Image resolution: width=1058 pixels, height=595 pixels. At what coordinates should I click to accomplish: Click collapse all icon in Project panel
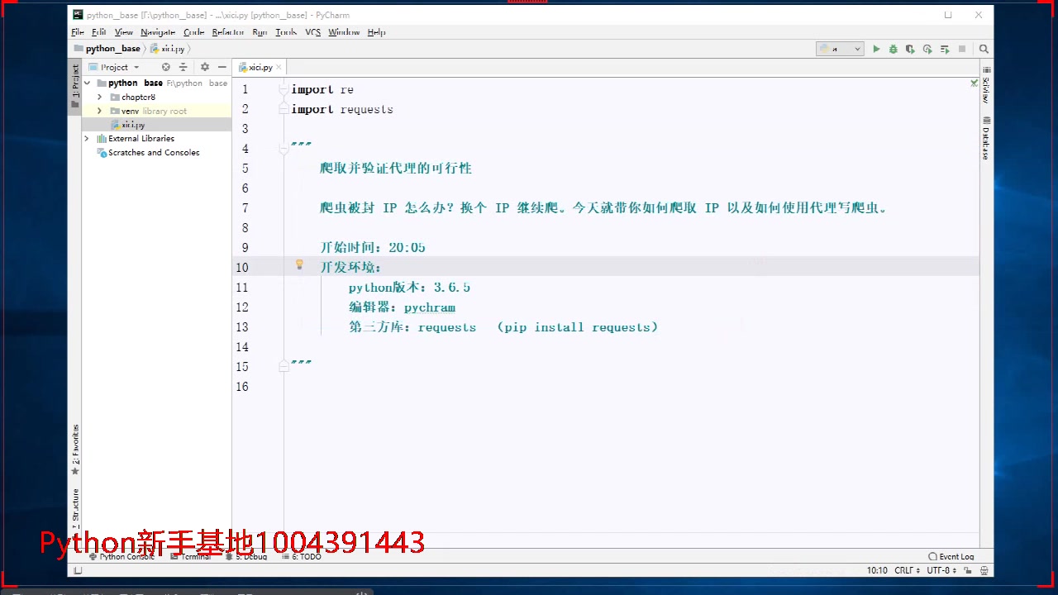point(183,67)
